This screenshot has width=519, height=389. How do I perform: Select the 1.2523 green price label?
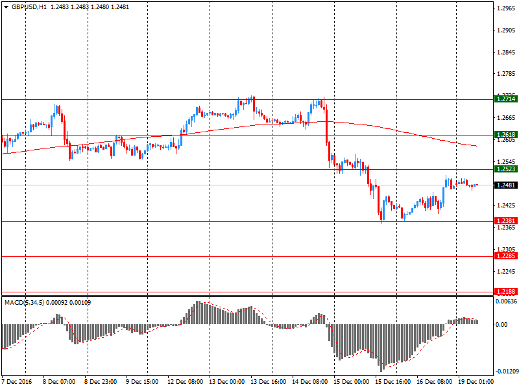[x=506, y=169]
